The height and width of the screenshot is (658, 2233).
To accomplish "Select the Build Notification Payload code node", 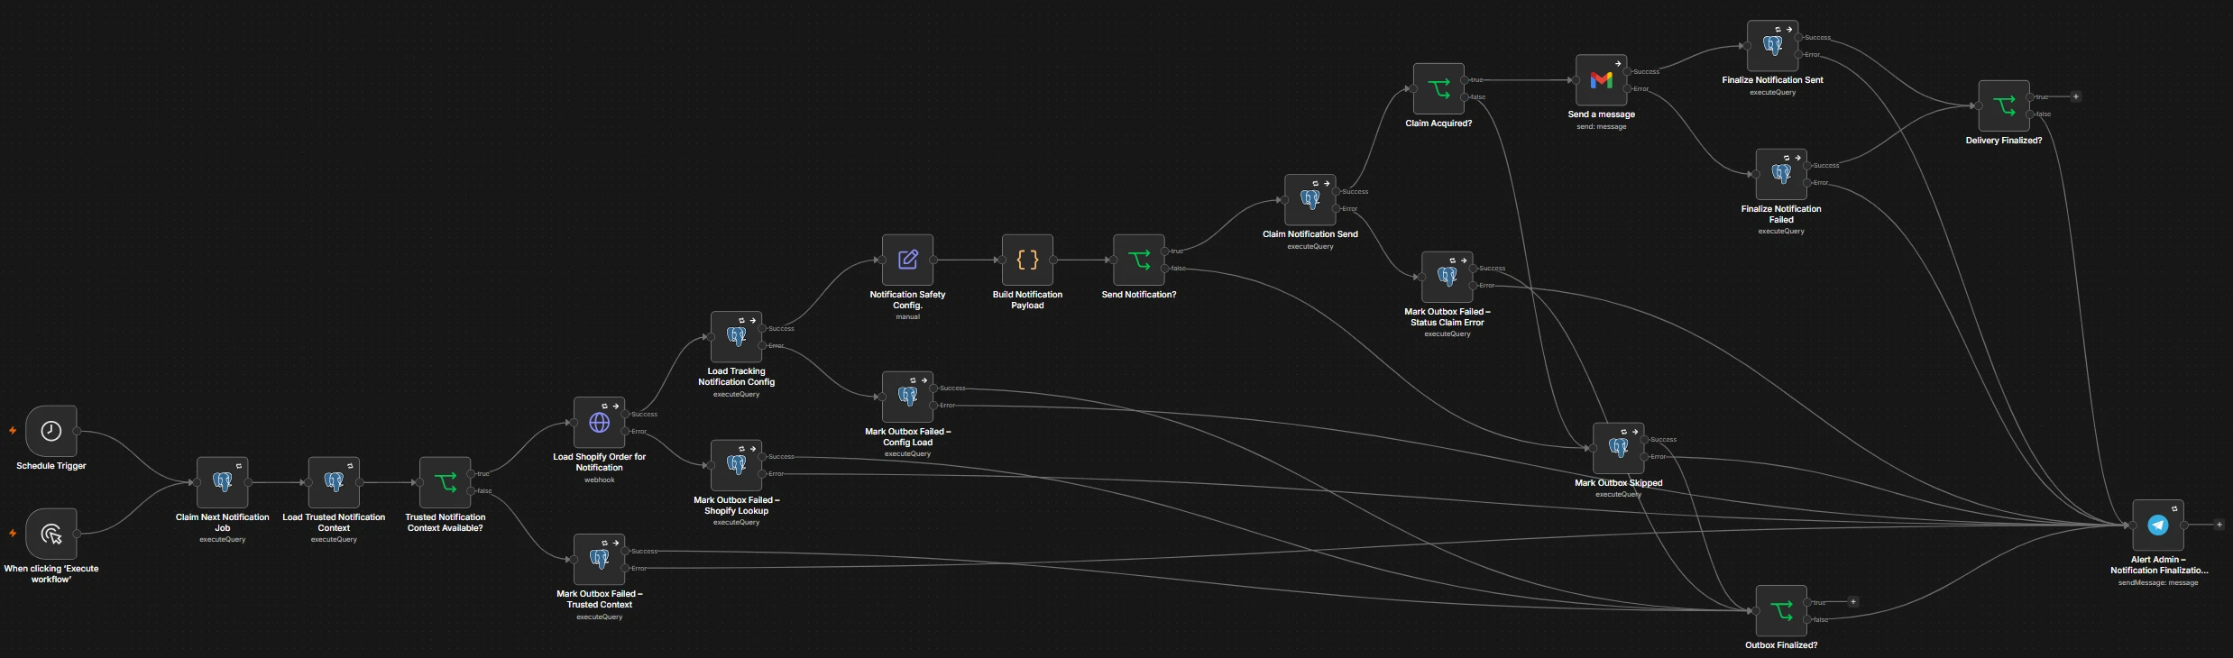I will point(1027,260).
